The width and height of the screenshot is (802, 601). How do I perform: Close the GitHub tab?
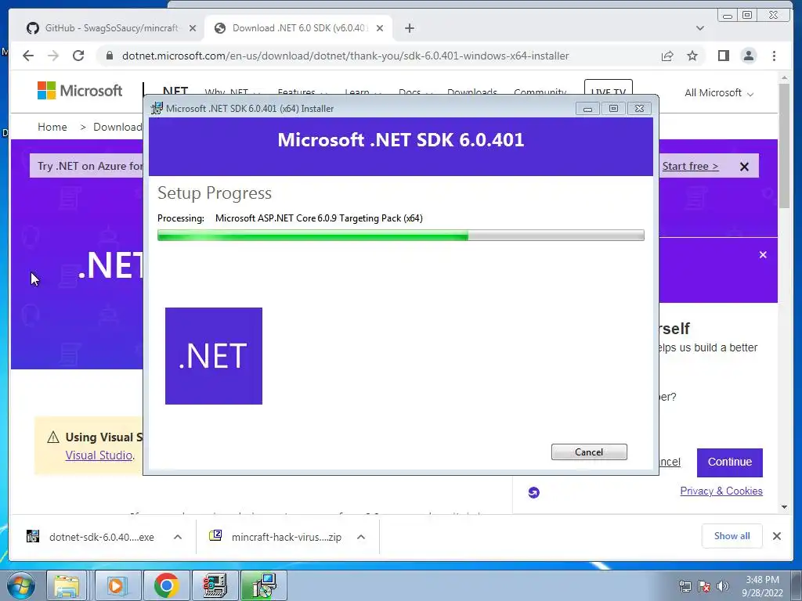pyautogui.click(x=193, y=28)
